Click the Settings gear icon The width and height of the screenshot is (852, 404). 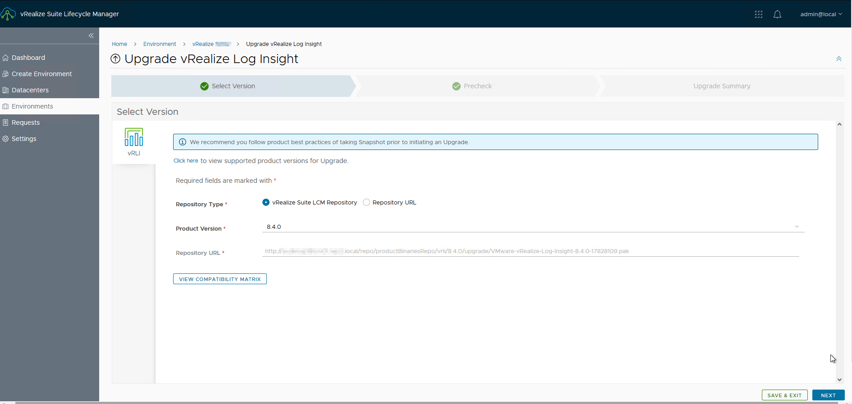point(5,139)
